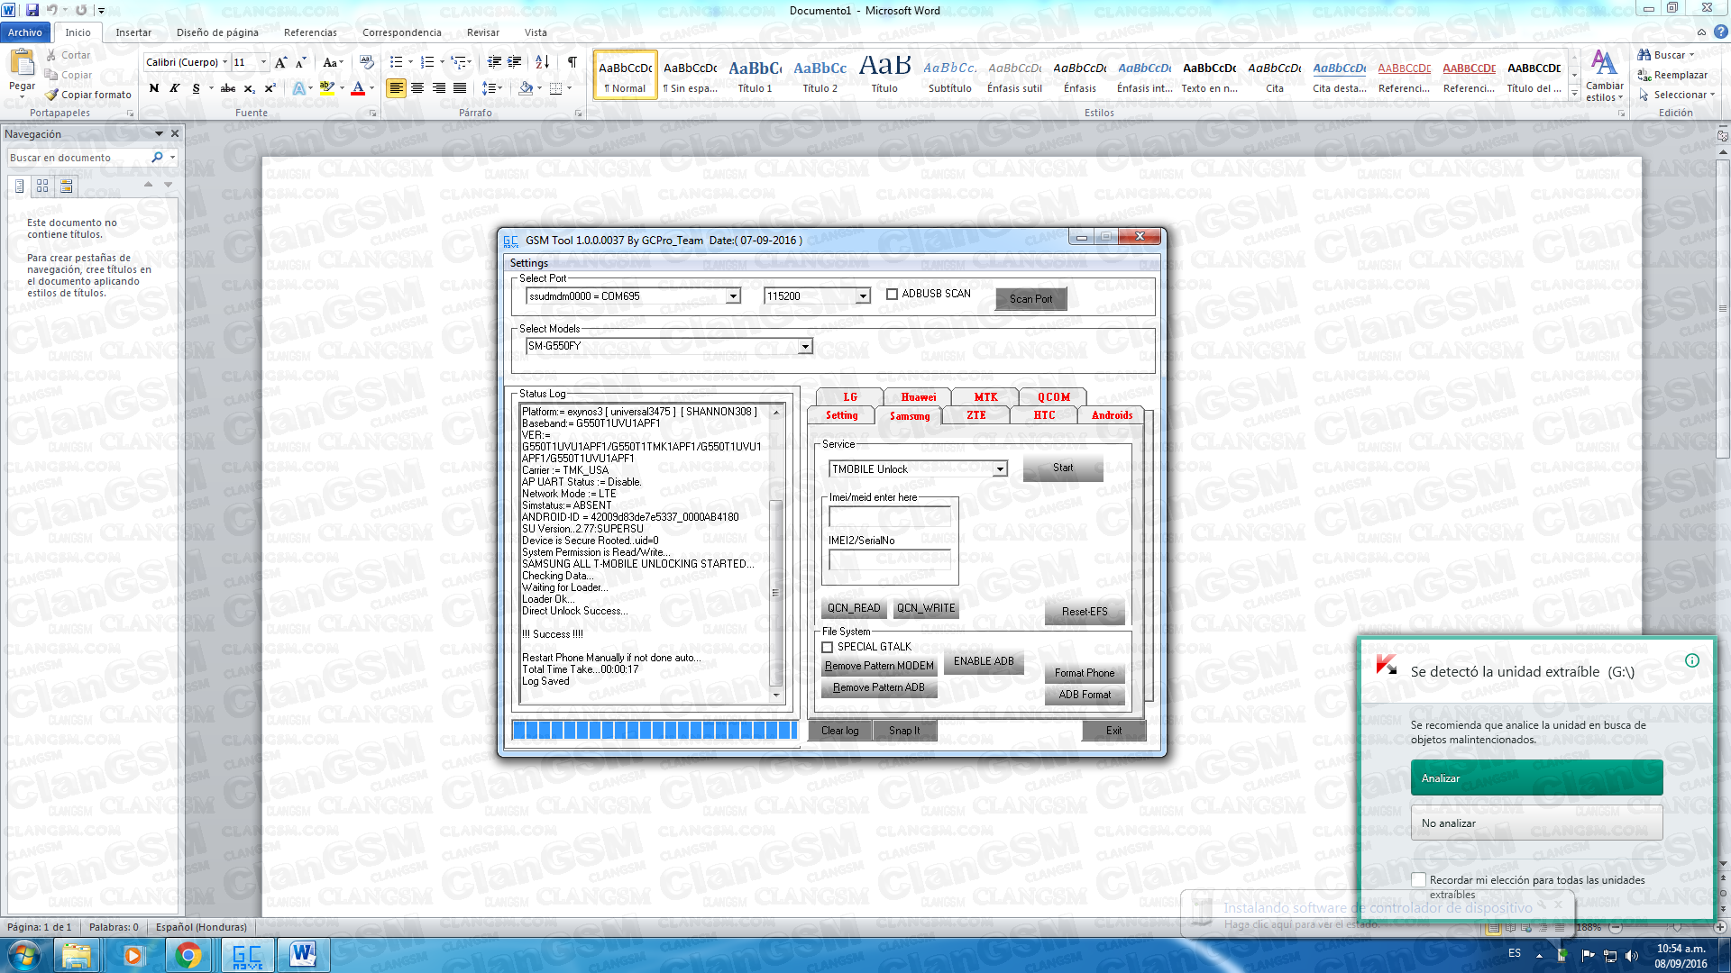
Task: Click the IMEI2/SerialNo input field
Action: [x=890, y=559]
